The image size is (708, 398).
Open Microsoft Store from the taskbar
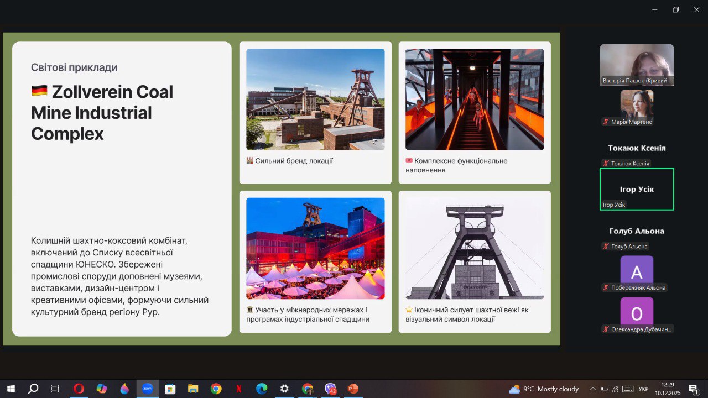click(170, 389)
